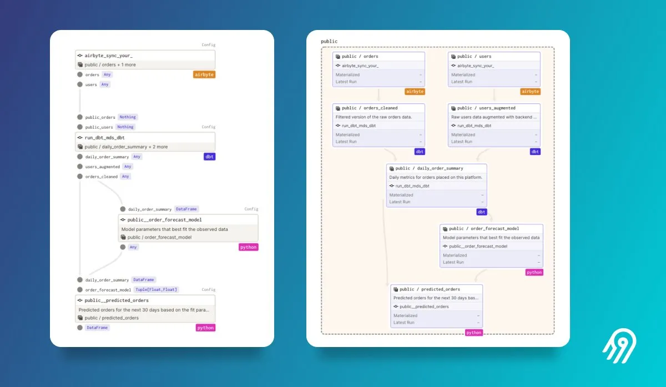Click 'Any' type badge beside users_augmented
Viewport: 666px width, 387px height.
click(128, 167)
